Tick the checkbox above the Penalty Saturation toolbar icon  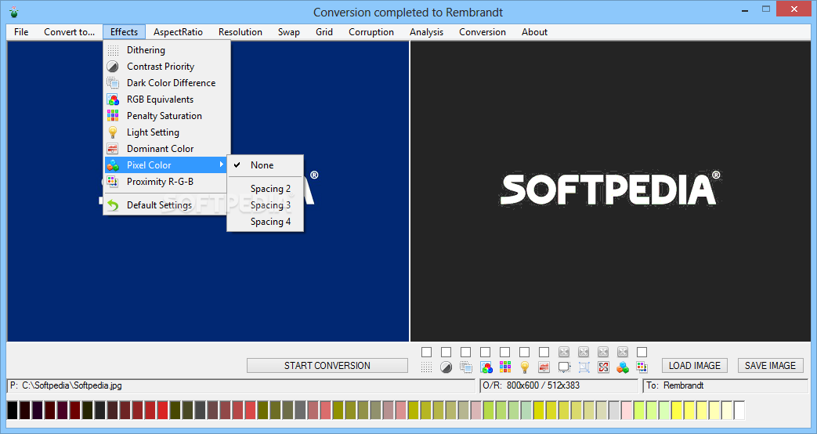[x=505, y=353]
